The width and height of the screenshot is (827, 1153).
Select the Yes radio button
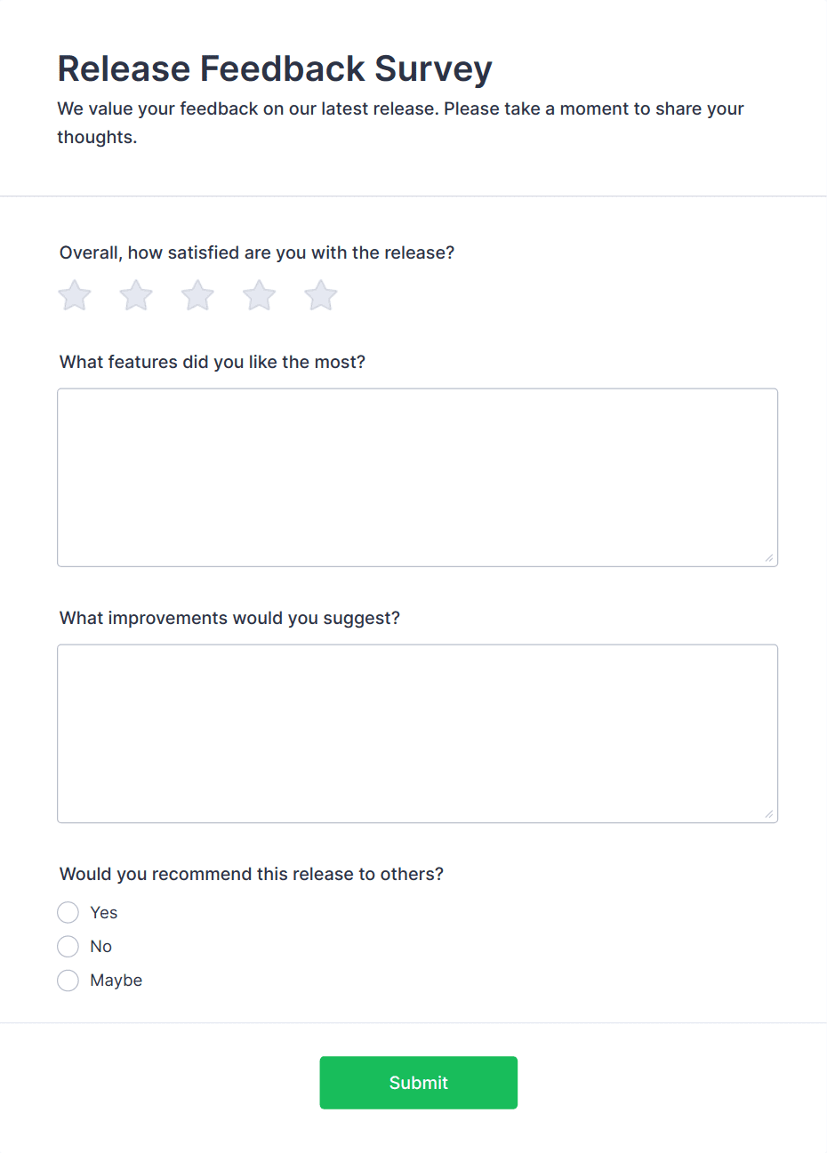tap(68, 913)
